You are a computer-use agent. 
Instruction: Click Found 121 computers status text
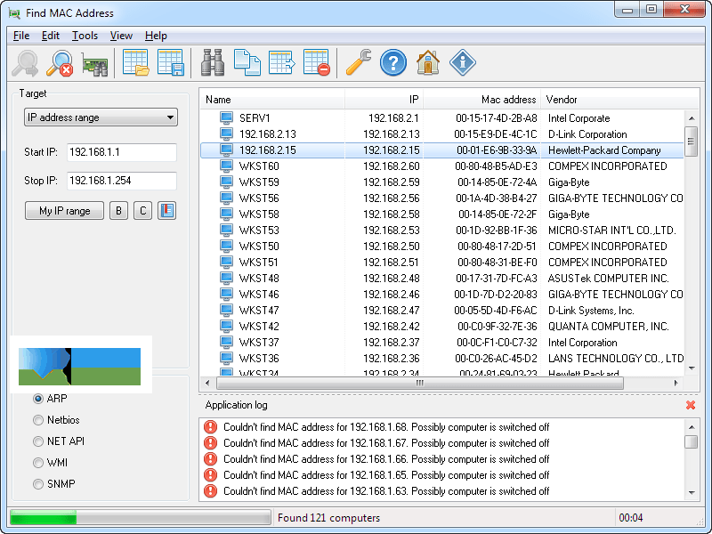328,518
